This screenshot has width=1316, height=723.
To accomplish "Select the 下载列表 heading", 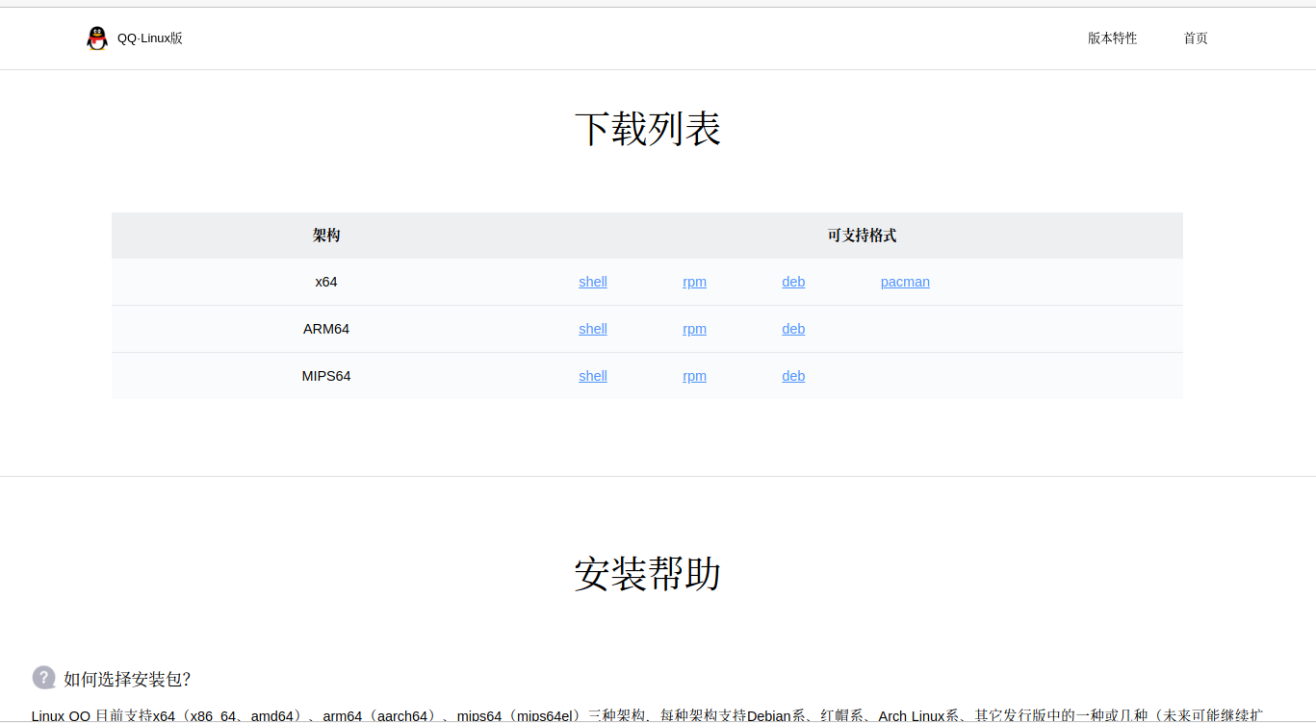I will coord(648,129).
